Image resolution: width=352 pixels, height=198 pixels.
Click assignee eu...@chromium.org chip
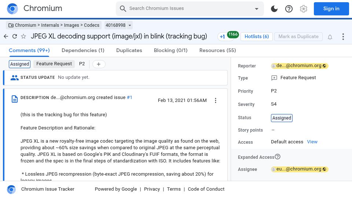(x=300, y=169)
